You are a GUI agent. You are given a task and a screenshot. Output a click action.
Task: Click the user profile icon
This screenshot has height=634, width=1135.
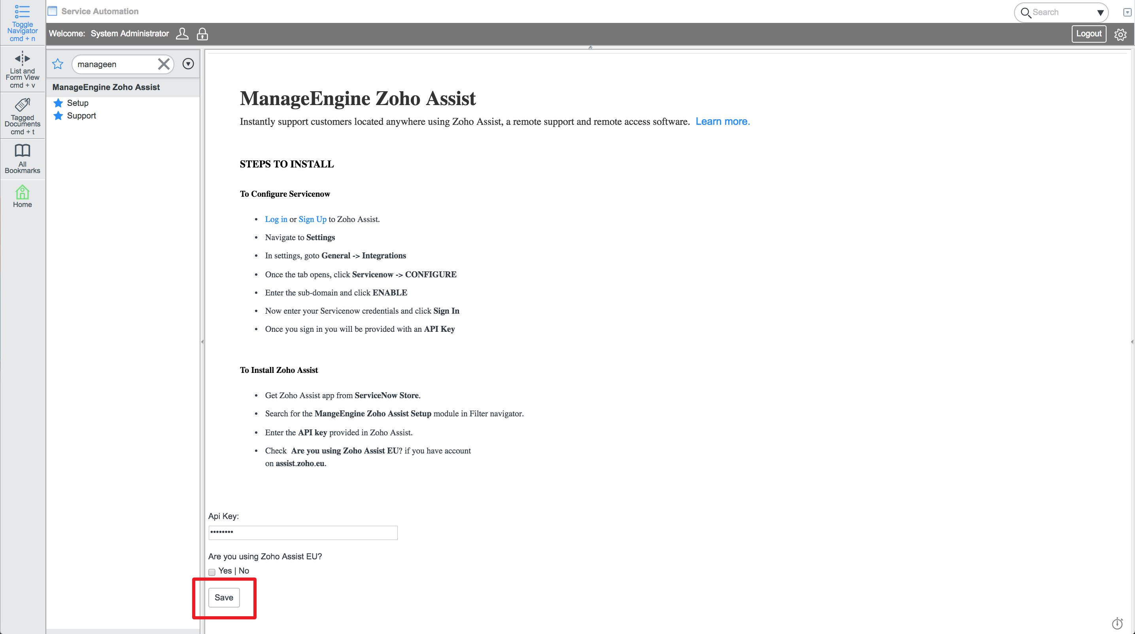(x=182, y=34)
